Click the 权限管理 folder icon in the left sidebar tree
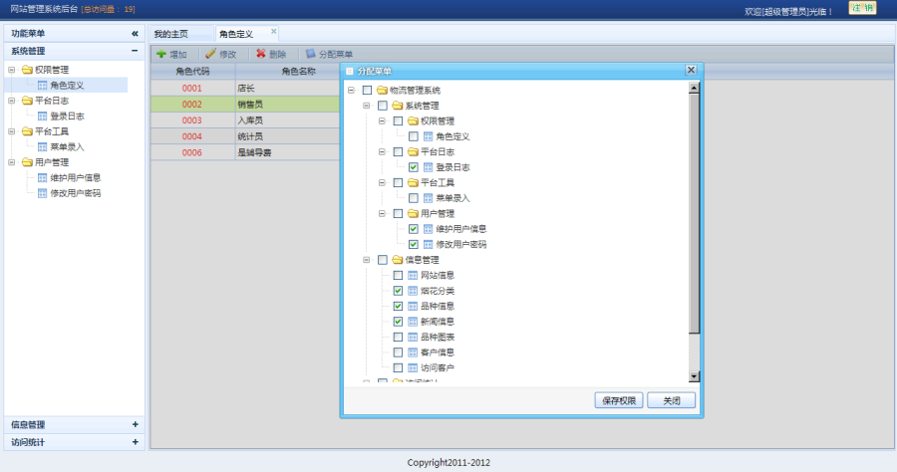This screenshot has width=897, height=472. pyautogui.click(x=27, y=70)
